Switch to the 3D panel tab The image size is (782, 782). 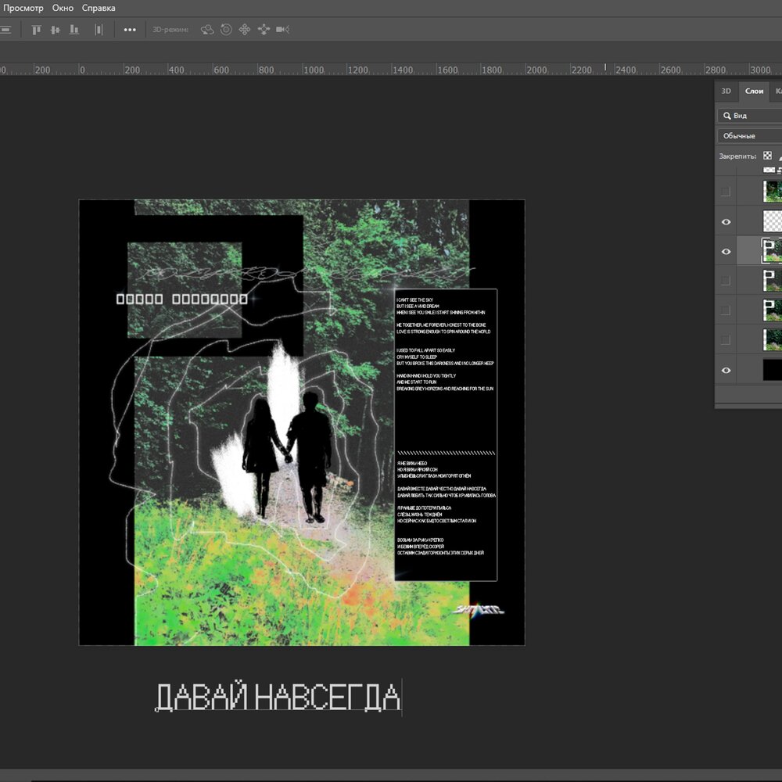point(726,91)
